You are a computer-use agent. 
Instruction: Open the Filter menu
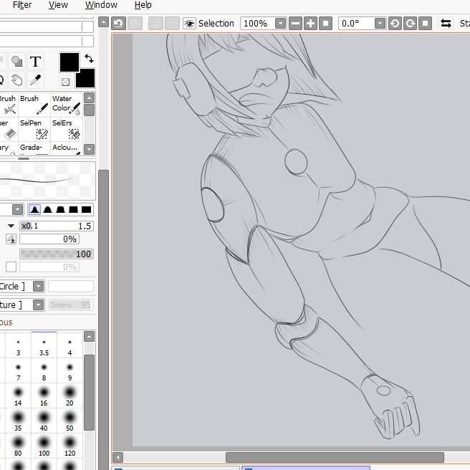(x=22, y=5)
